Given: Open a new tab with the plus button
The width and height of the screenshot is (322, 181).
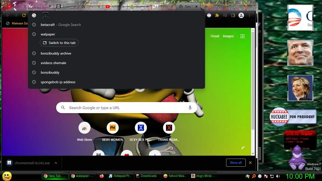Looking at the screenshot, I should pos(206,7).
